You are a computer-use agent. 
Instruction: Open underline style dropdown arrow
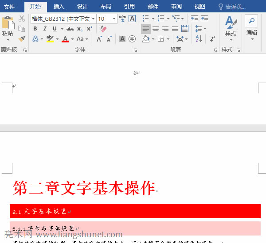(x=62, y=29)
